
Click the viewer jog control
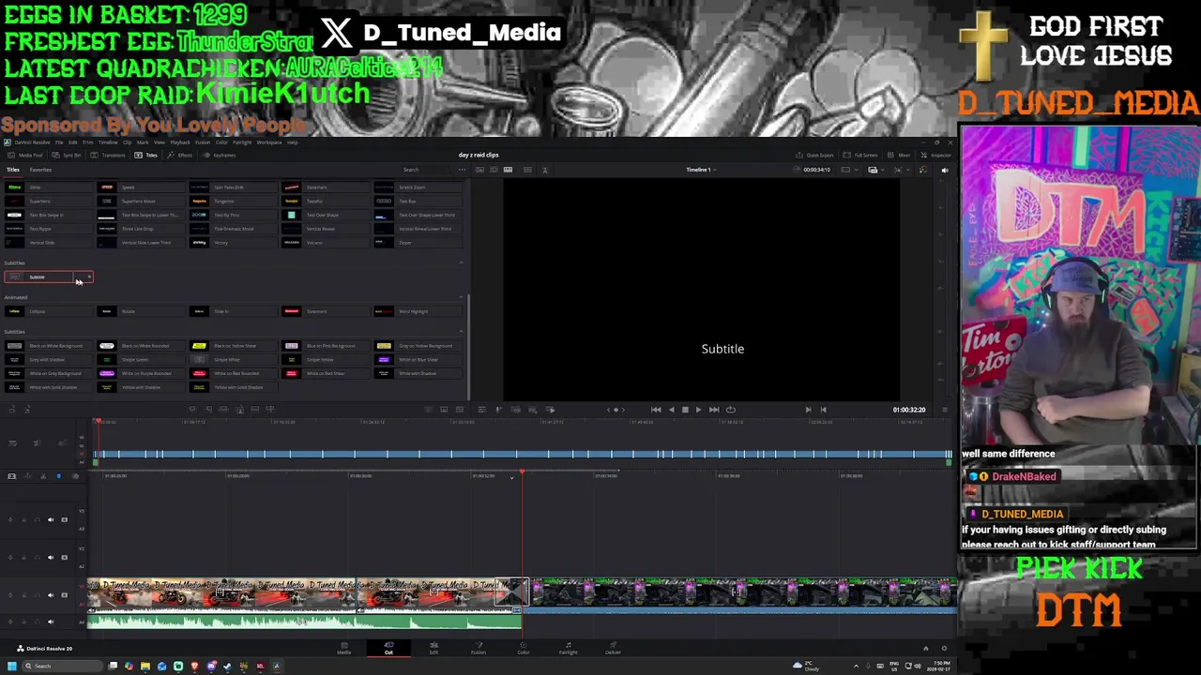coord(616,410)
